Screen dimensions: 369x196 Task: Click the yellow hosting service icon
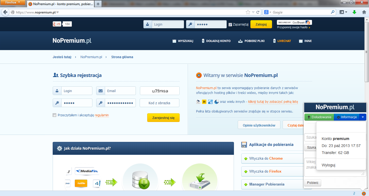204,102
